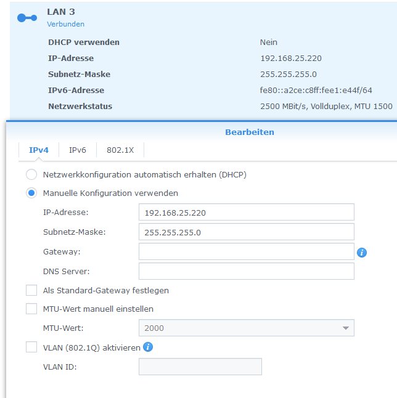Click the Verbunden status text
The image size is (397, 398).
(65, 24)
